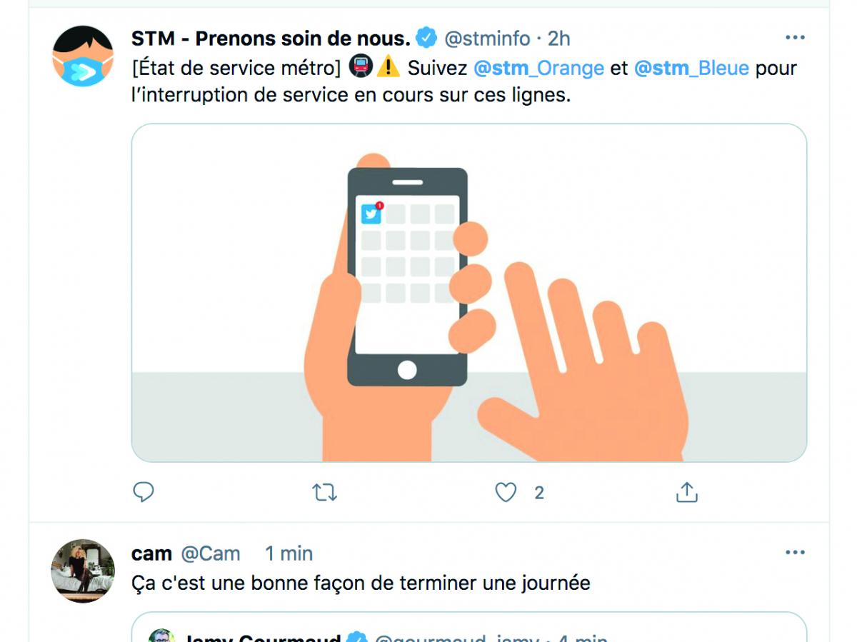The height and width of the screenshot is (642, 857).
Task: Open the @stm_Bleue mention link
Action: click(x=691, y=68)
